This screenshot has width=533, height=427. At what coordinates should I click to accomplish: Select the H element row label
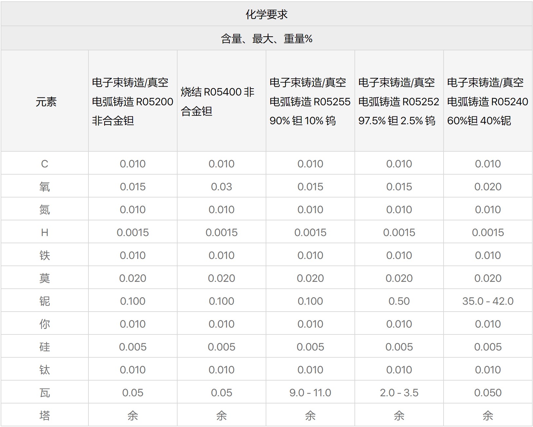coord(45,232)
